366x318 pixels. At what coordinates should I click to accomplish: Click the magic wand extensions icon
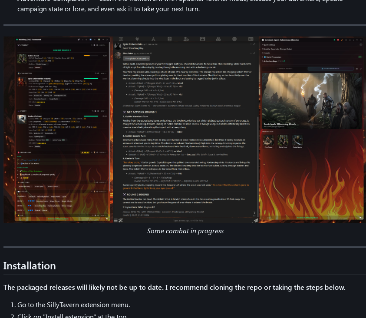coord(121,220)
